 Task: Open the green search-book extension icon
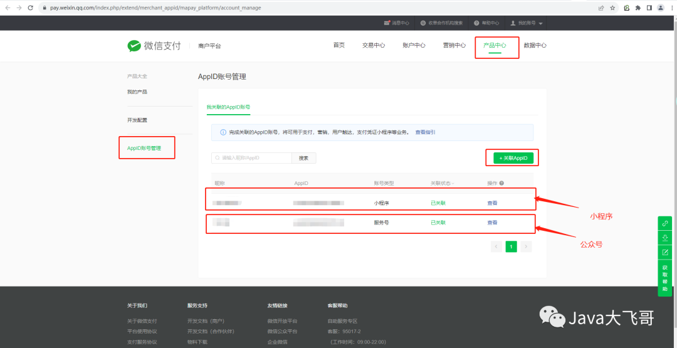tap(627, 8)
